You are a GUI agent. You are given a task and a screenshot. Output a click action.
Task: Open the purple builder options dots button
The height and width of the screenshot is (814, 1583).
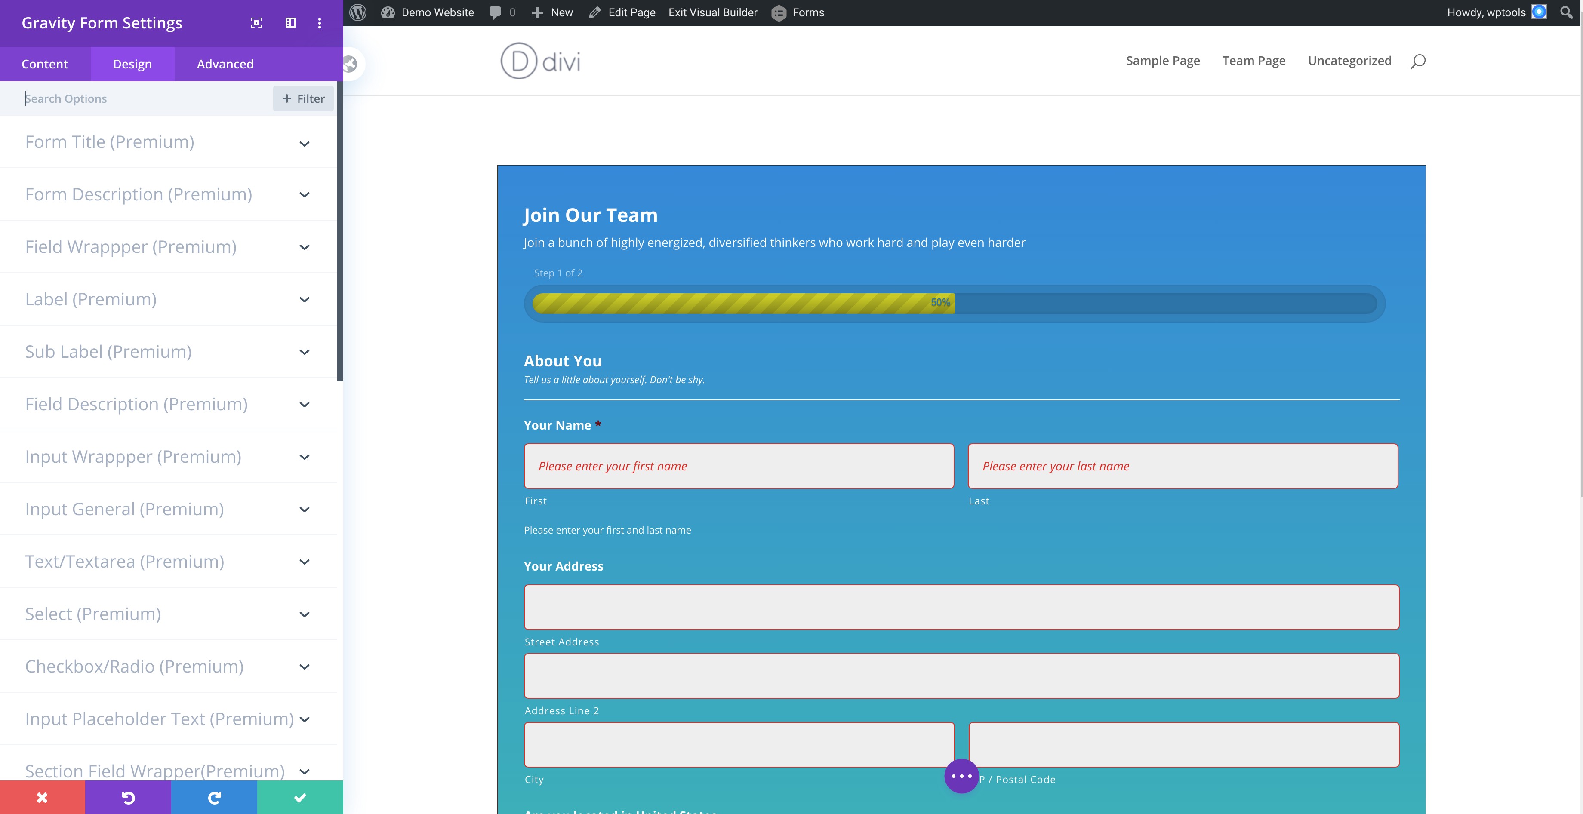pos(961,776)
